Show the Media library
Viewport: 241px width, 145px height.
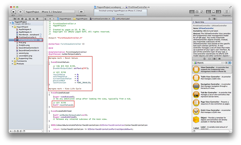(219, 59)
